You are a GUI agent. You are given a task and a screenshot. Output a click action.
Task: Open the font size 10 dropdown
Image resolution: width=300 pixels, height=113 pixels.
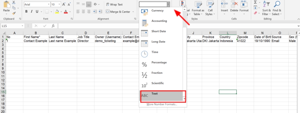pos(59,4)
